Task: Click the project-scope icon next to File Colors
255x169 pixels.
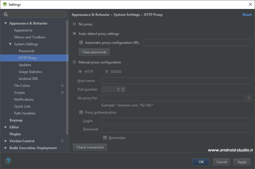Action: 62,85
